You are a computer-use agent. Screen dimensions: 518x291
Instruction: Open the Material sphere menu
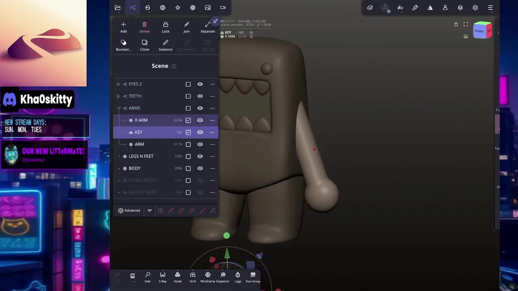coord(163,8)
